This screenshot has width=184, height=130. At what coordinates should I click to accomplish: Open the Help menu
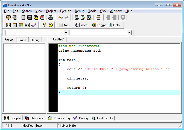coord(129,11)
